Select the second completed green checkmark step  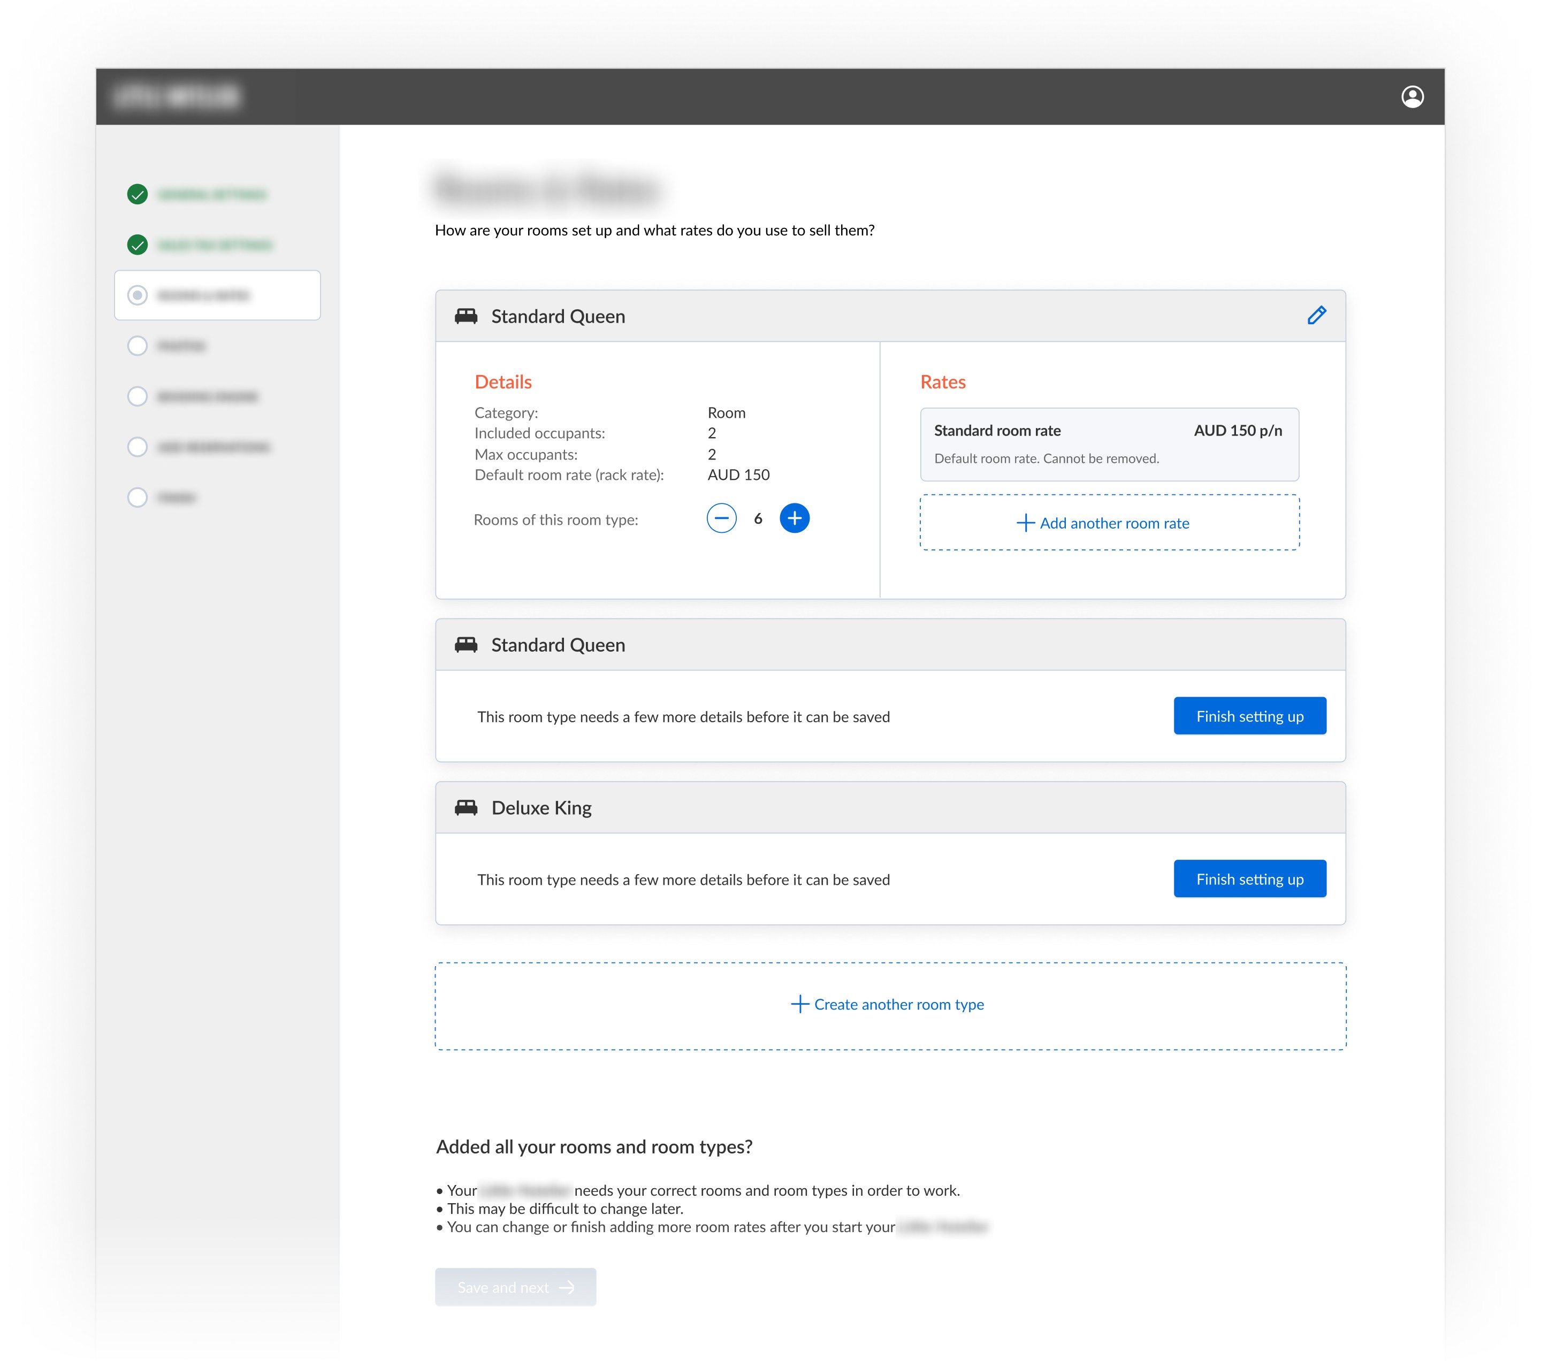(x=137, y=245)
